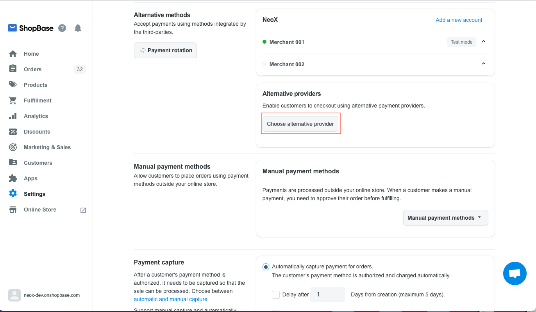Open the help question mark icon
536x312 pixels.
[62, 28]
